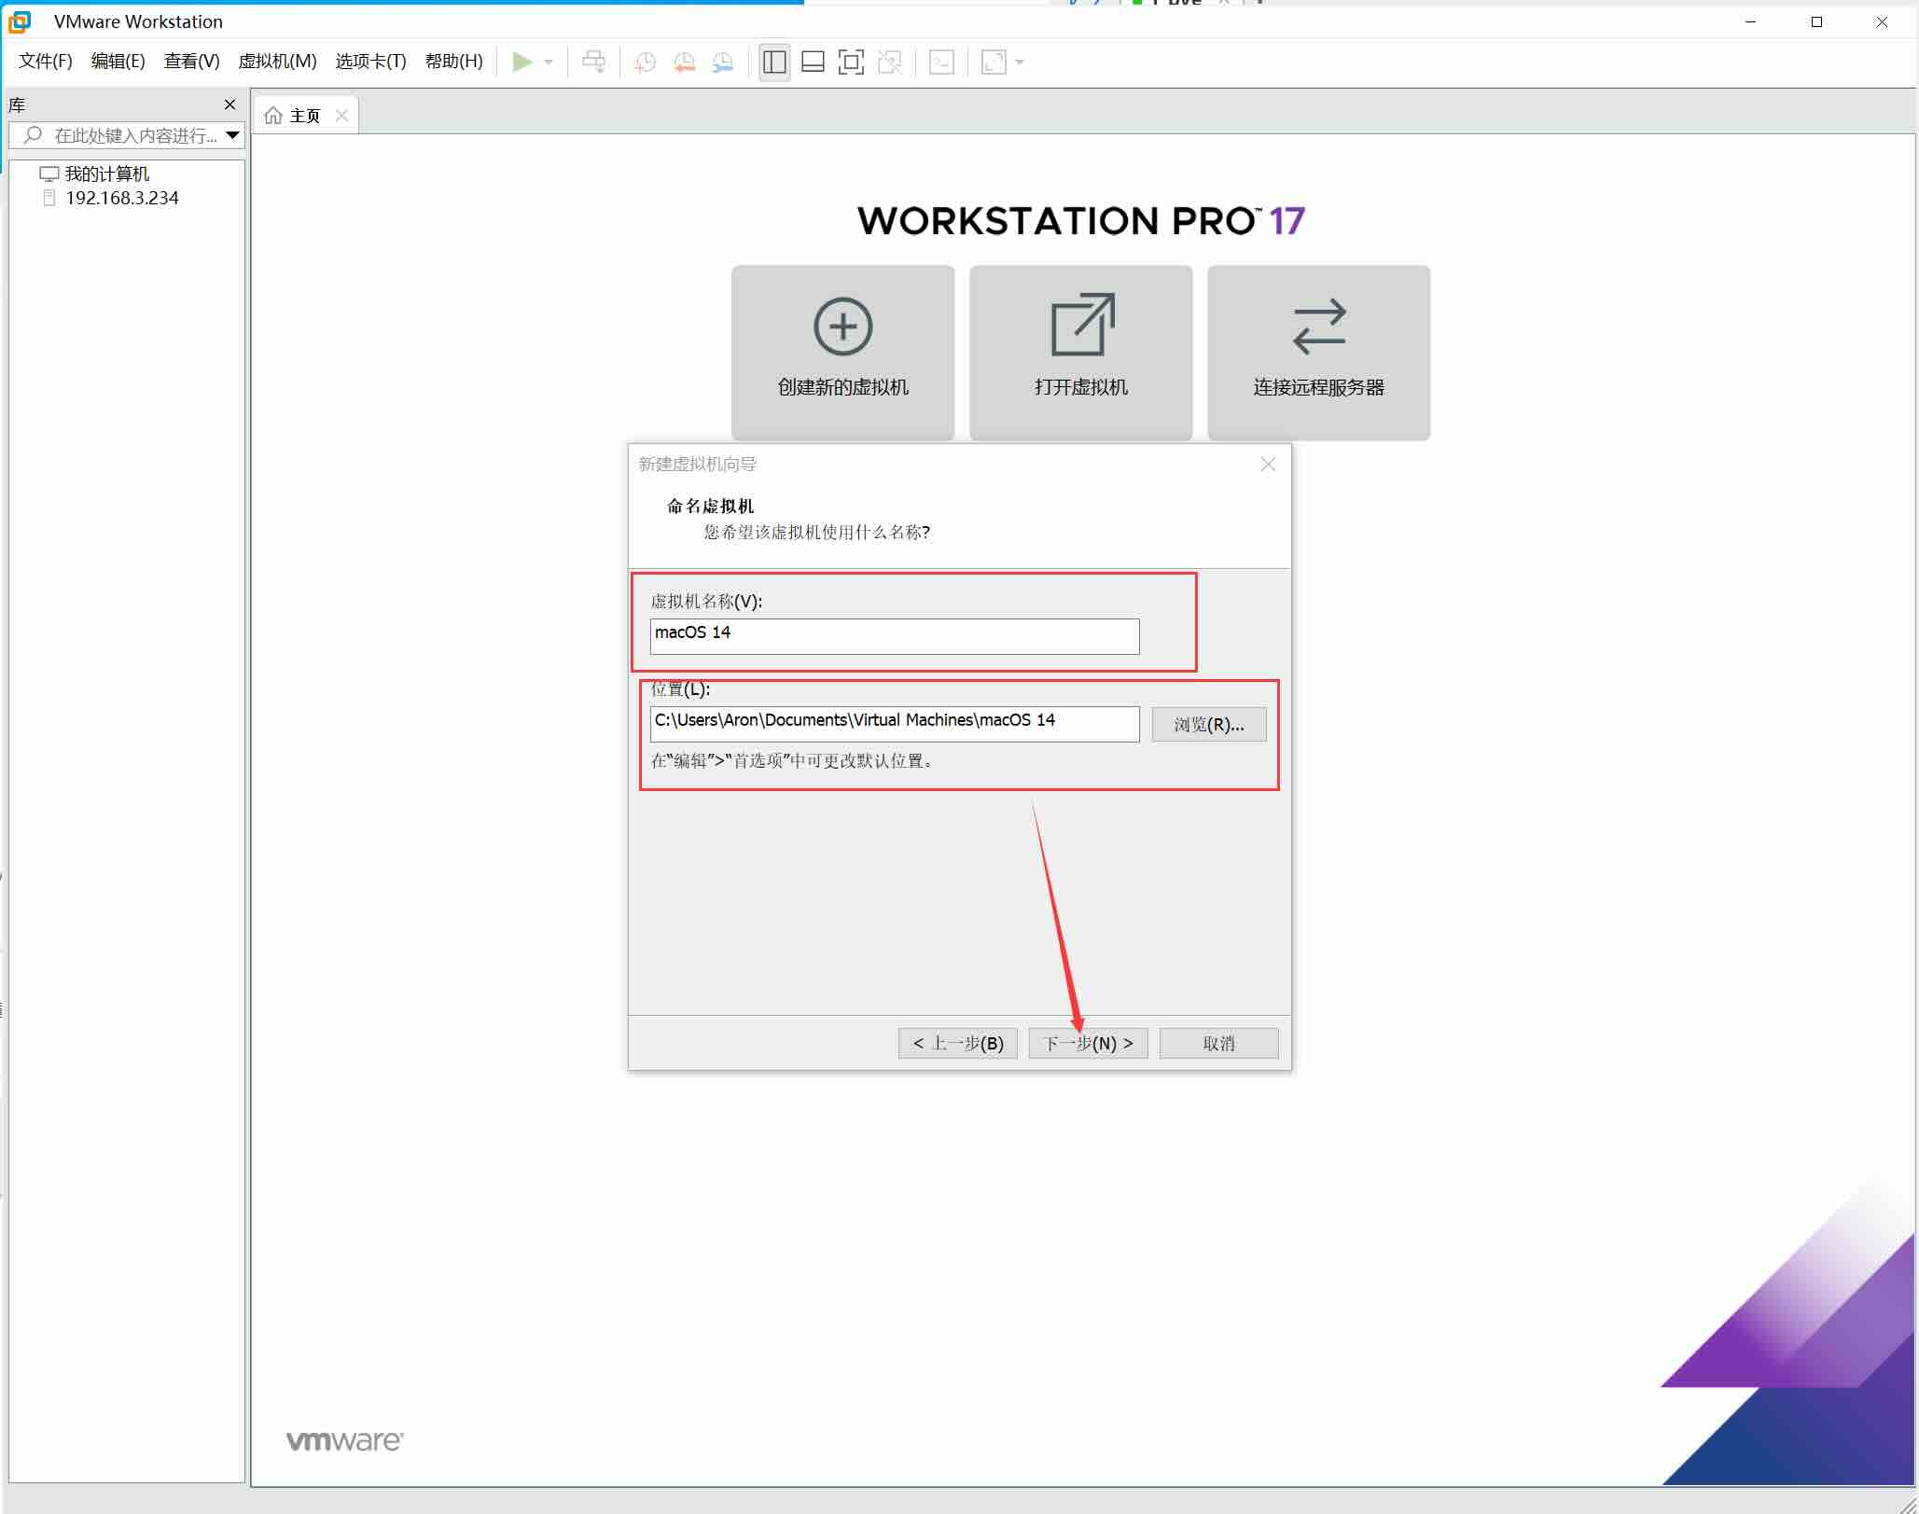Toggle the library sidebar view icon
This screenshot has height=1514, width=1919.
click(774, 63)
